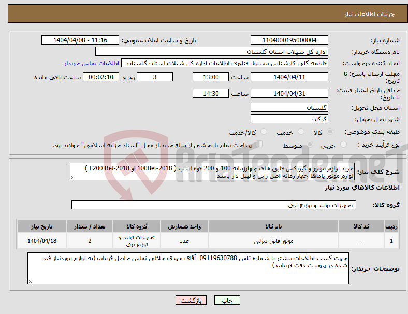Open the اطلاعات تماس خریدار link
This screenshot has height=314, width=408.
(92, 63)
